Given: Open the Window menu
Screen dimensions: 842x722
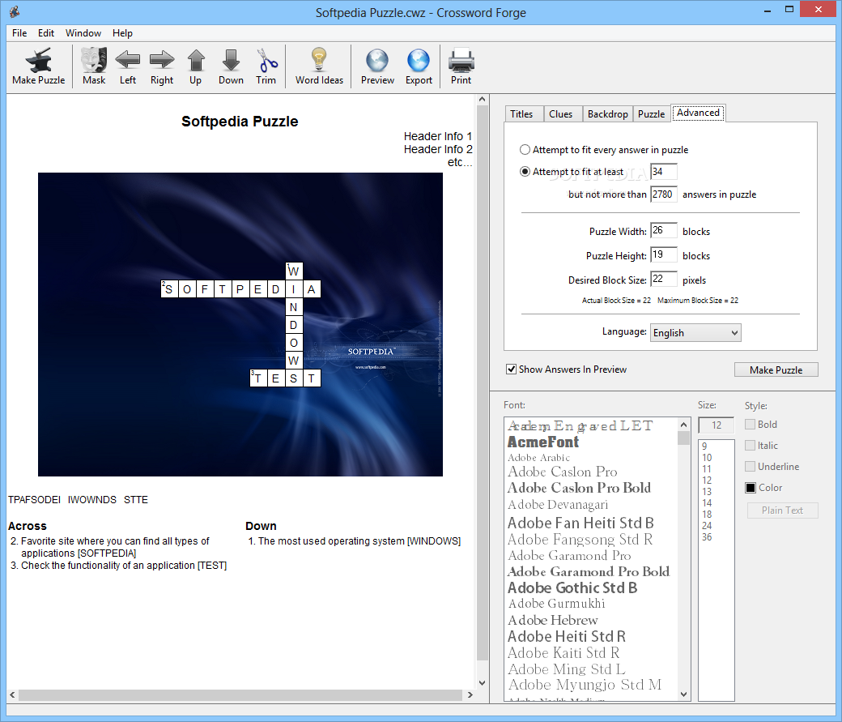Looking at the screenshot, I should pos(83,32).
